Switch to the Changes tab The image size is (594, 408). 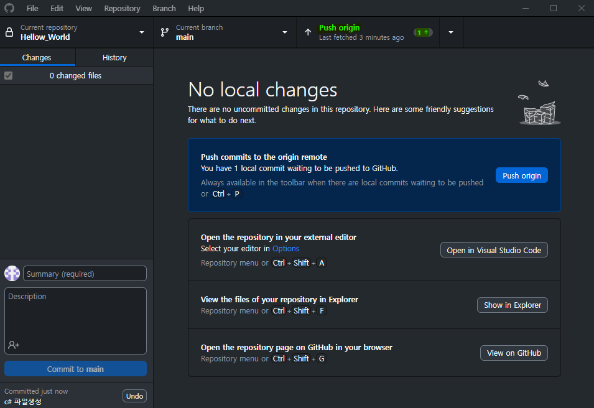[37, 58]
